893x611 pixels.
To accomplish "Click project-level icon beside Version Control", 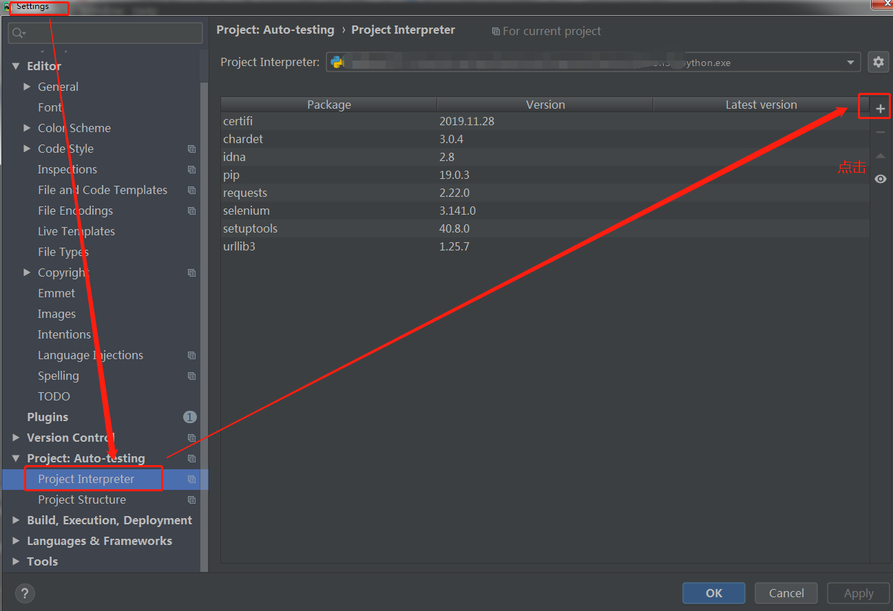I will (x=191, y=438).
